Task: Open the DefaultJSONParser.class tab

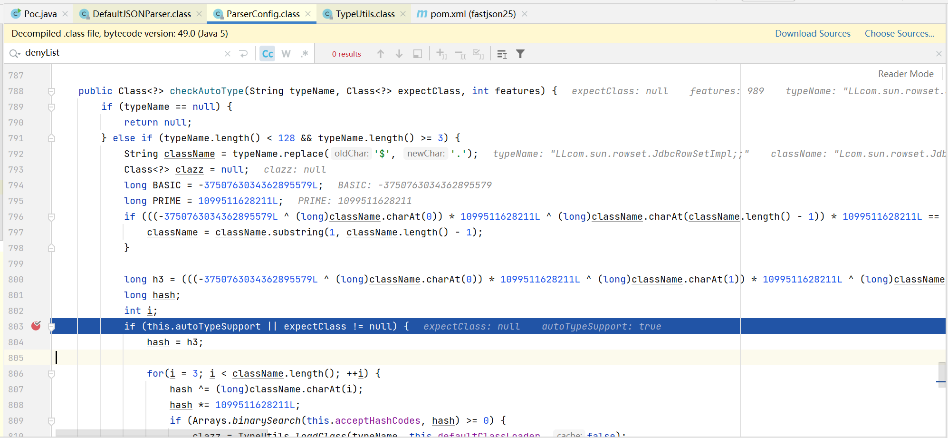Action: [x=142, y=14]
